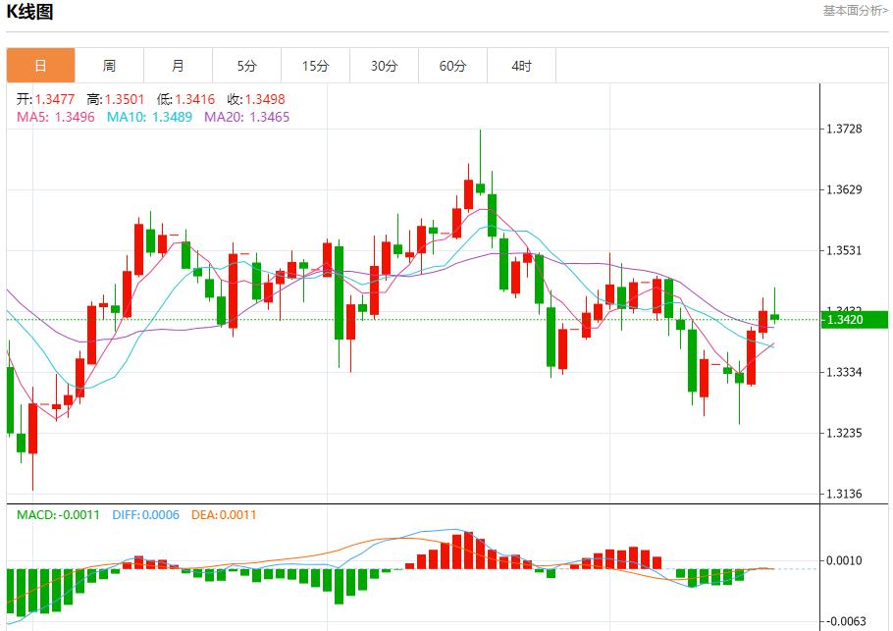Select the 15分 timeframe
The height and width of the screenshot is (631, 893).
(x=315, y=65)
